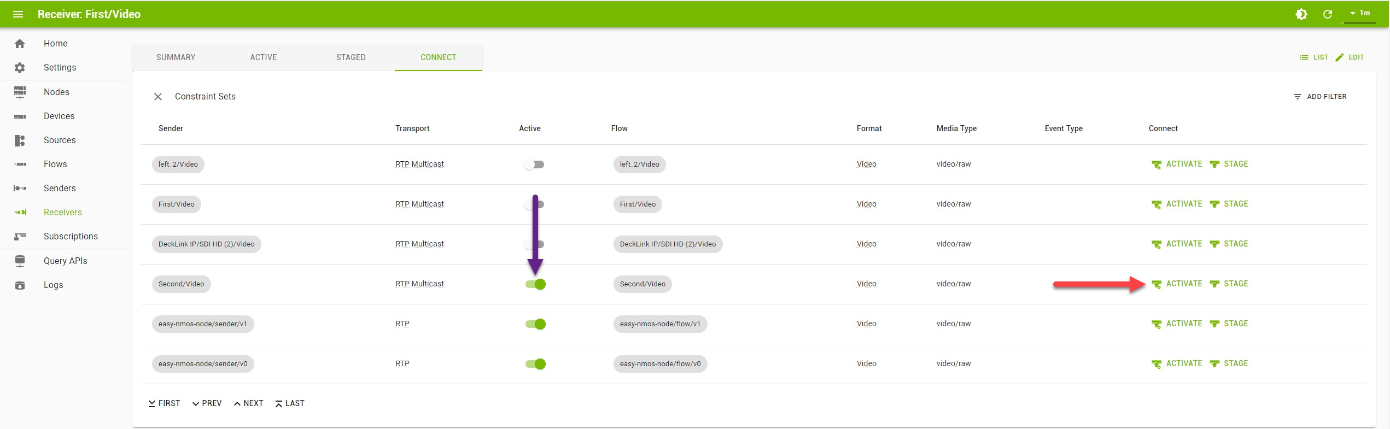Click STAGE for Second/Video row
The height and width of the screenshot is (429, 1390).
click(x=1229, y=284)
